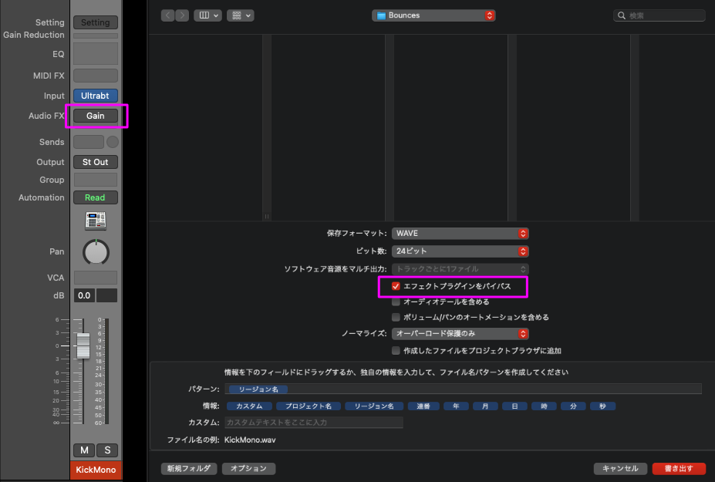Image resolution: width=715 pixels, height=482 pixels.
Task: Solo the KickMono channel with S
Action: click(x=107, y=450)
